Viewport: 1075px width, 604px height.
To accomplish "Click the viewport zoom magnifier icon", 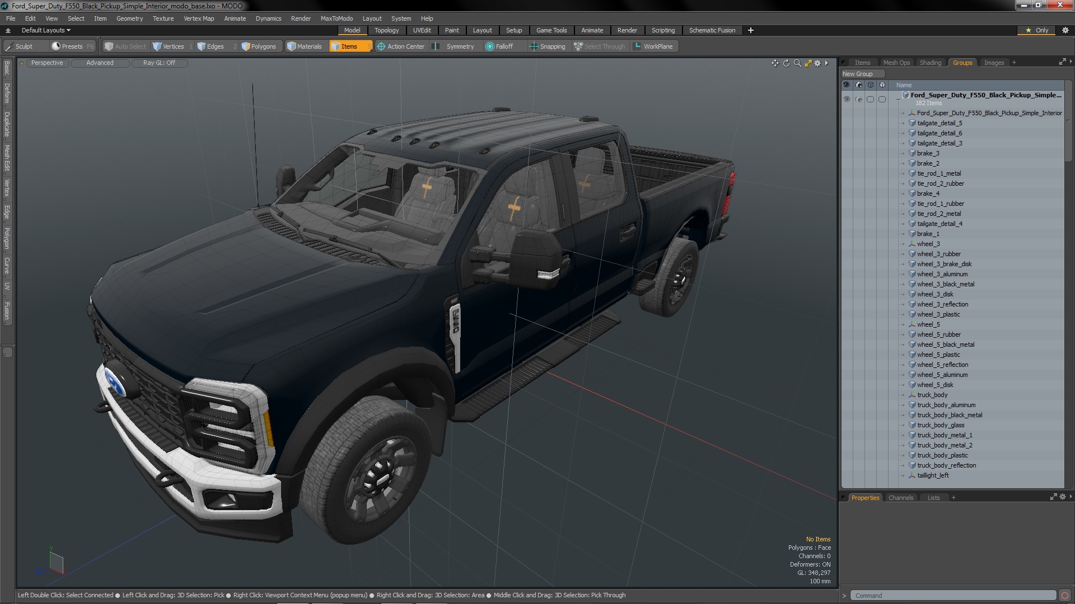I will click(x=797, y=63).
